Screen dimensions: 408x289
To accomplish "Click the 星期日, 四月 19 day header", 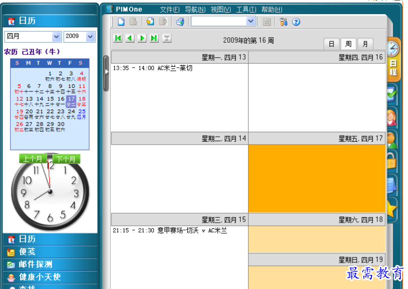I will [x=317, y=259].
